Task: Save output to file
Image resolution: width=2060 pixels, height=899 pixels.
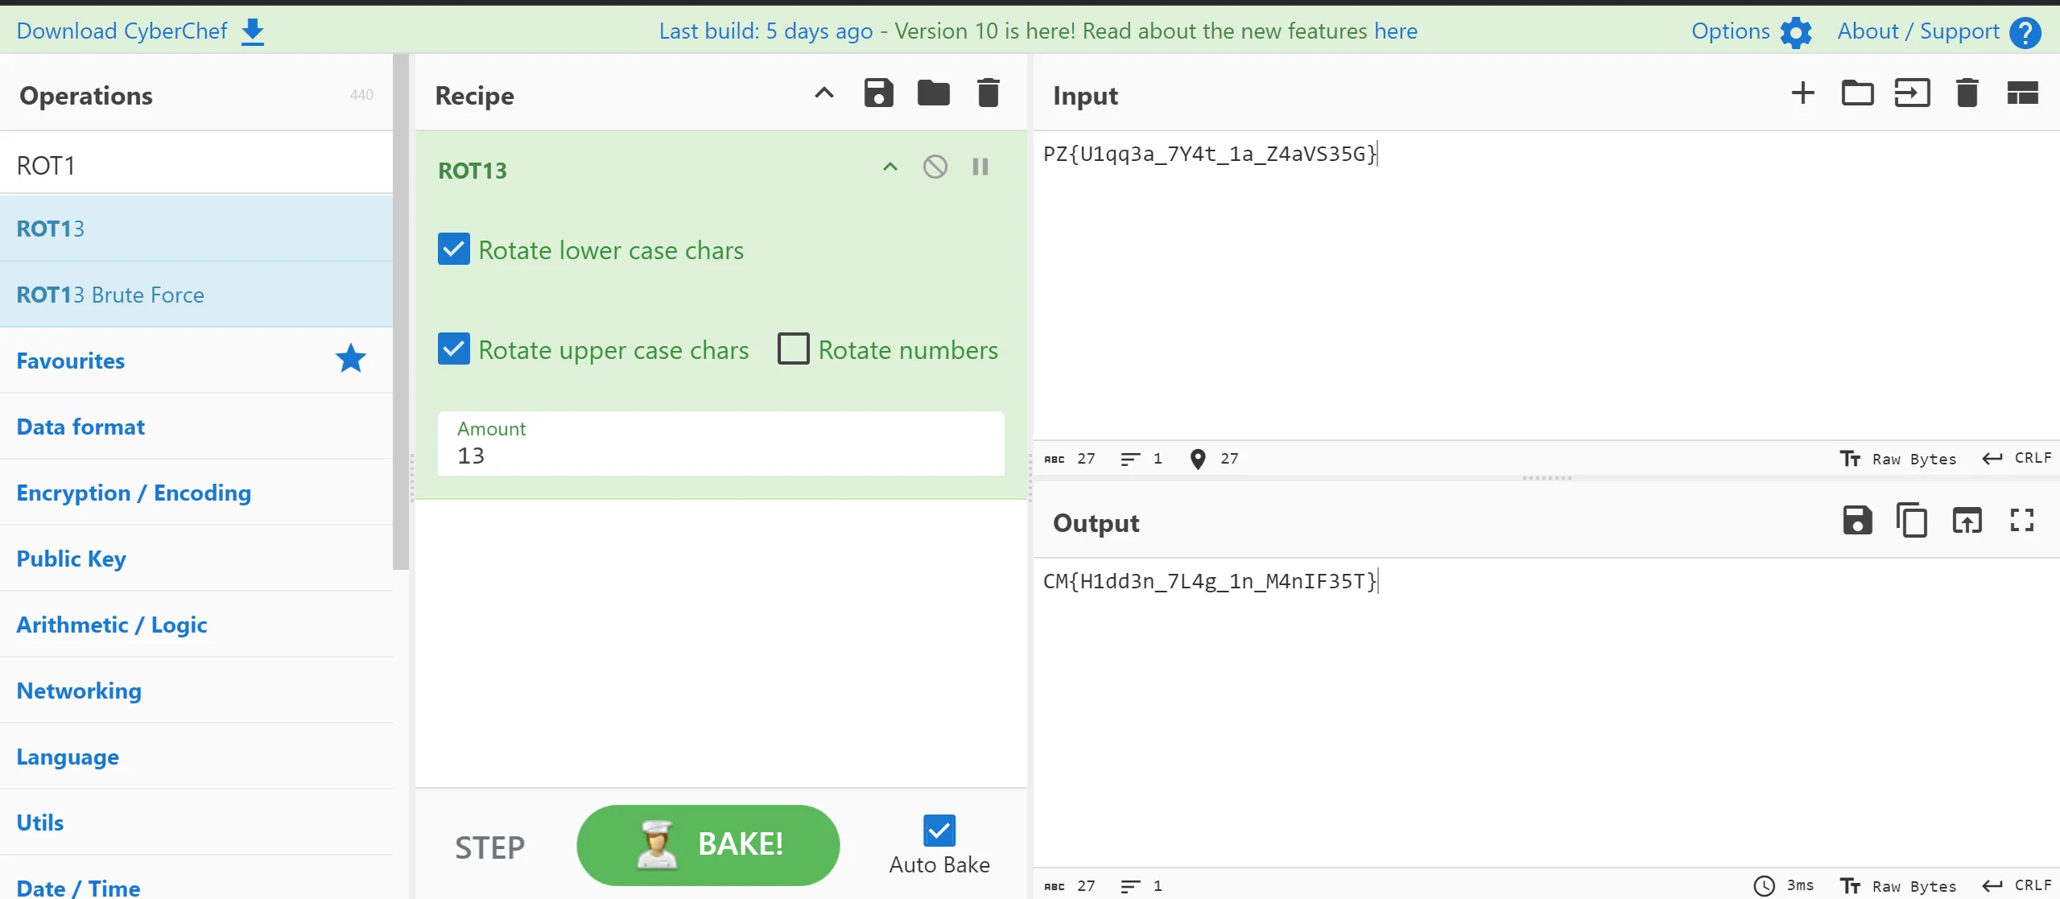Action: coord(1857,521)
